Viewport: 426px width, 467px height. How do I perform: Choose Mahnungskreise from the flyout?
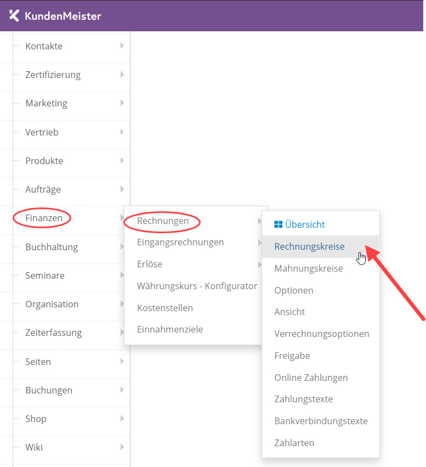pyautogui.click(x=309, y=268)
